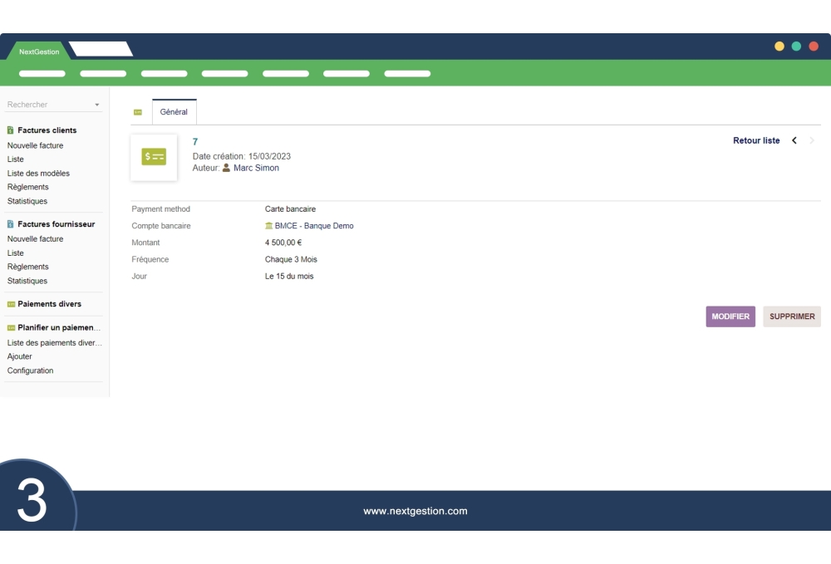Click the right chevron beside Retour liste
Viewport: 831px width, 564px height.
[812, 140]
